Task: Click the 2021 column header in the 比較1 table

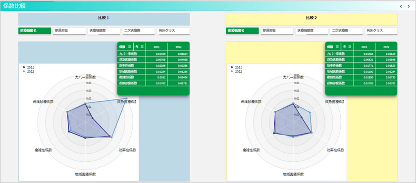Action: click(x=156, y=46)
